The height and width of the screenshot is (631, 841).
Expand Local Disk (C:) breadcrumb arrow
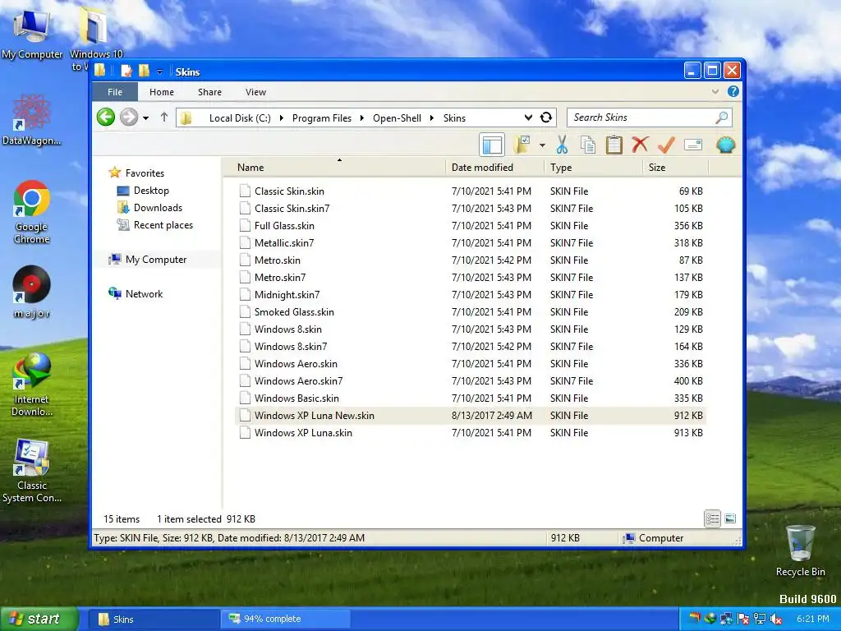[281, 118]
